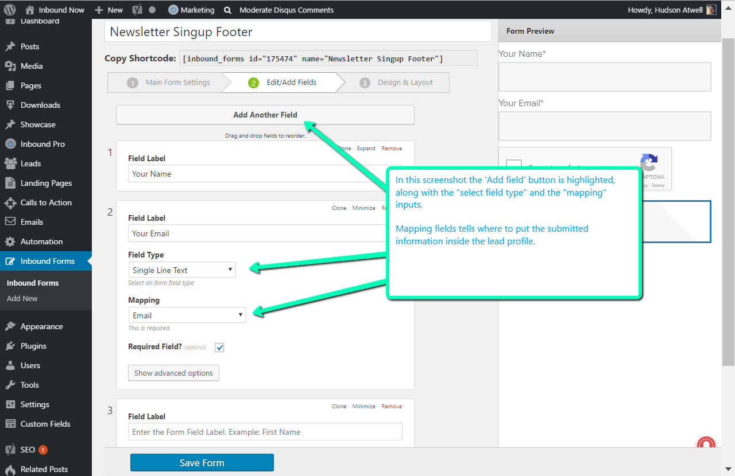Click Clone link on field 2
This screenshot has width=735, height=476.
click(339, 208)
